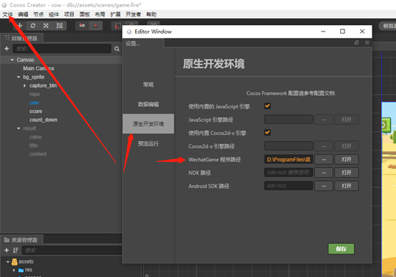Expand the res folder
The width and height of the screenshot is (396, 277).
coord(14,270)
